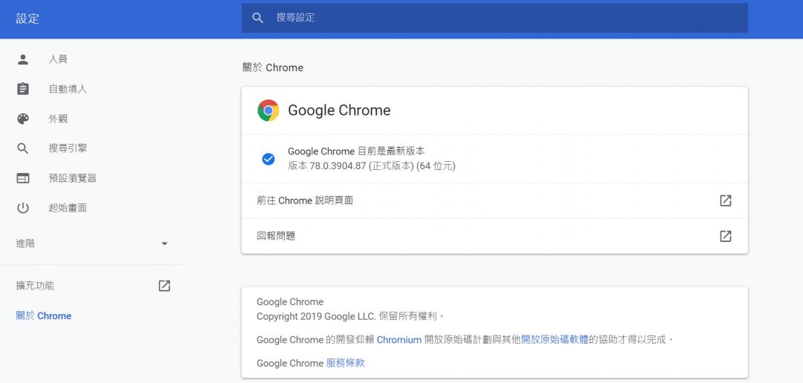This screenshot has height=383, width=803.
Task: Click the 開放原始碼軟體 link
Action: pyautogui.click(x=555, y=339)
